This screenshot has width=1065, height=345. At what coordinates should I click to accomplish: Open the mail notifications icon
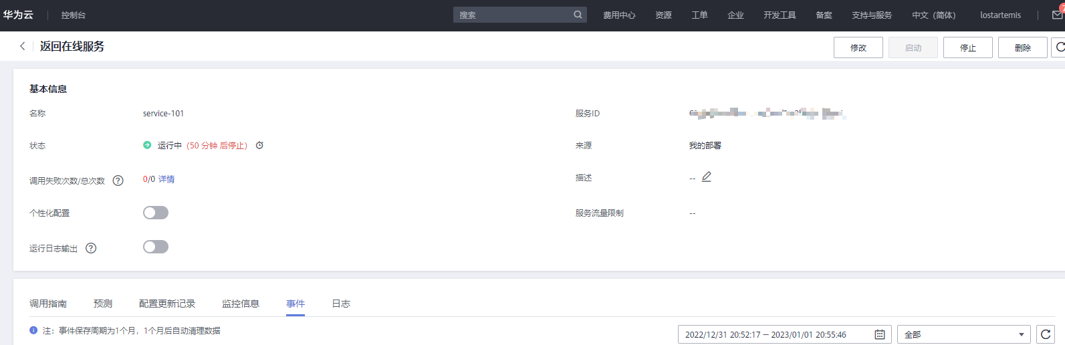[1058, 15]
